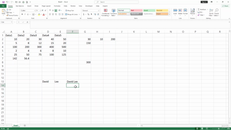The width and height of the screenshot is (231, 130).
Task: Click the Orientation angled text icon
Action: [x=60, y=10]
